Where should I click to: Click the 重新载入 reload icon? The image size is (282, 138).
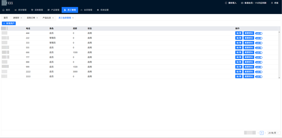pos(226,3)
